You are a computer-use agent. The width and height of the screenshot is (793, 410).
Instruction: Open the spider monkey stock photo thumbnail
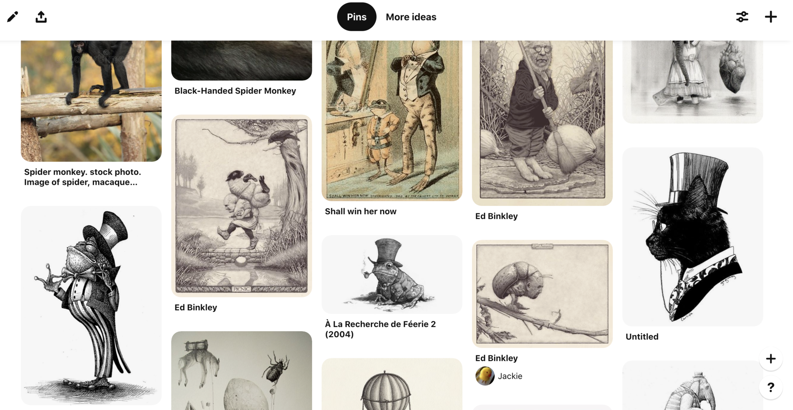[91, 101]
